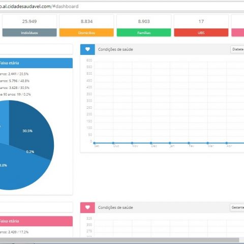Click the pink legend row 2.420 / 17.2%
This screenshot has width=244, height=244.
coord(14,232)
